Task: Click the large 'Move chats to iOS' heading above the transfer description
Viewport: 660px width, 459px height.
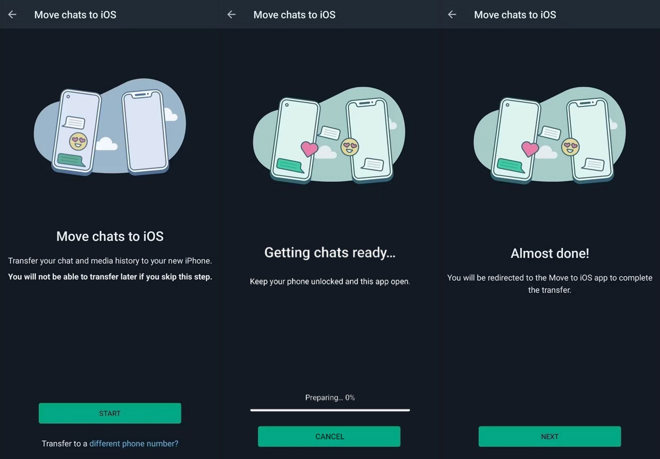Action: [110, 236]
